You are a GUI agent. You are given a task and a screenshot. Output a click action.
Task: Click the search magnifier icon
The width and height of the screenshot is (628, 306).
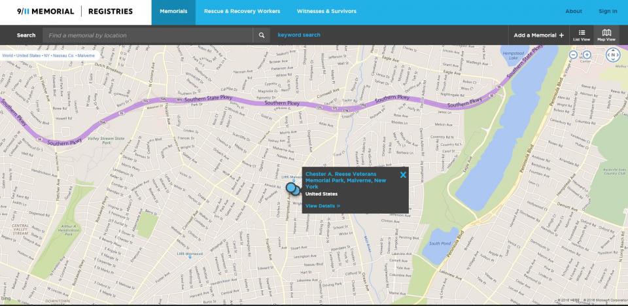(x=262, y=35)
